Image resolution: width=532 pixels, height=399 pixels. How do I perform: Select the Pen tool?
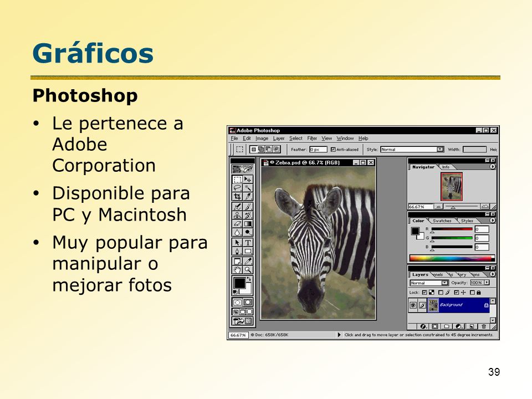click(x=238, y=251)
